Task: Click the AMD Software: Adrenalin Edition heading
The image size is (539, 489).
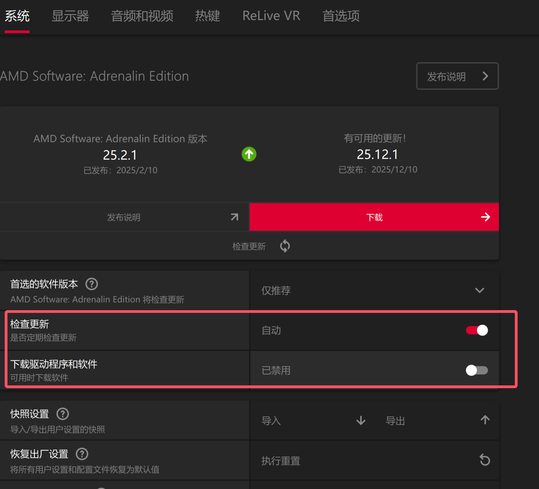Action: pyautogui.click(x=94, y=76)
